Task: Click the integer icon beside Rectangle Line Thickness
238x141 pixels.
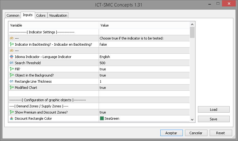Action: (12, 81)
